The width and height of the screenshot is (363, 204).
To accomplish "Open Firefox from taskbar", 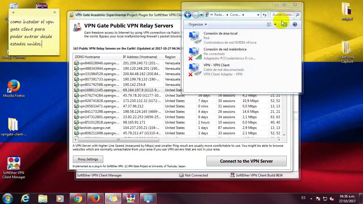I will click(96, 198).
